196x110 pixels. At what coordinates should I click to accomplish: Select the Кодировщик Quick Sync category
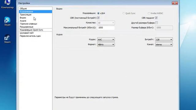[x=36, y=30]
